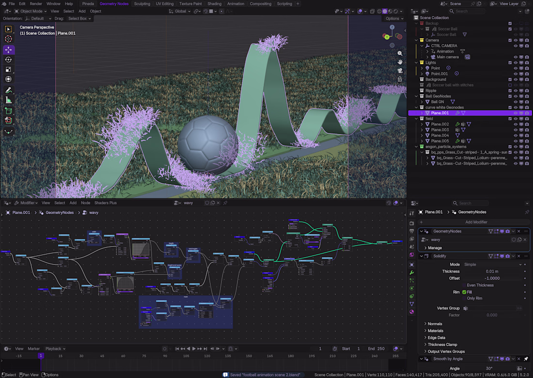This screenshot has height=378, width=533.
Task: Select the Measure tool
Action: pyautogui.click(x=9, y=100)
